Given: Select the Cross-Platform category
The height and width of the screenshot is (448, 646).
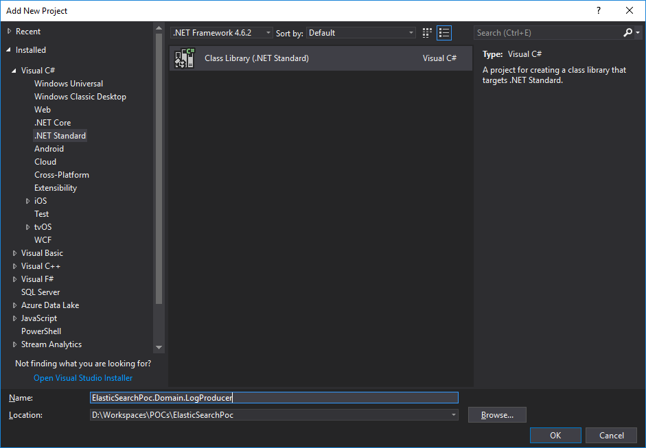Looking at the screenshot, I should (x=61, y=174).
